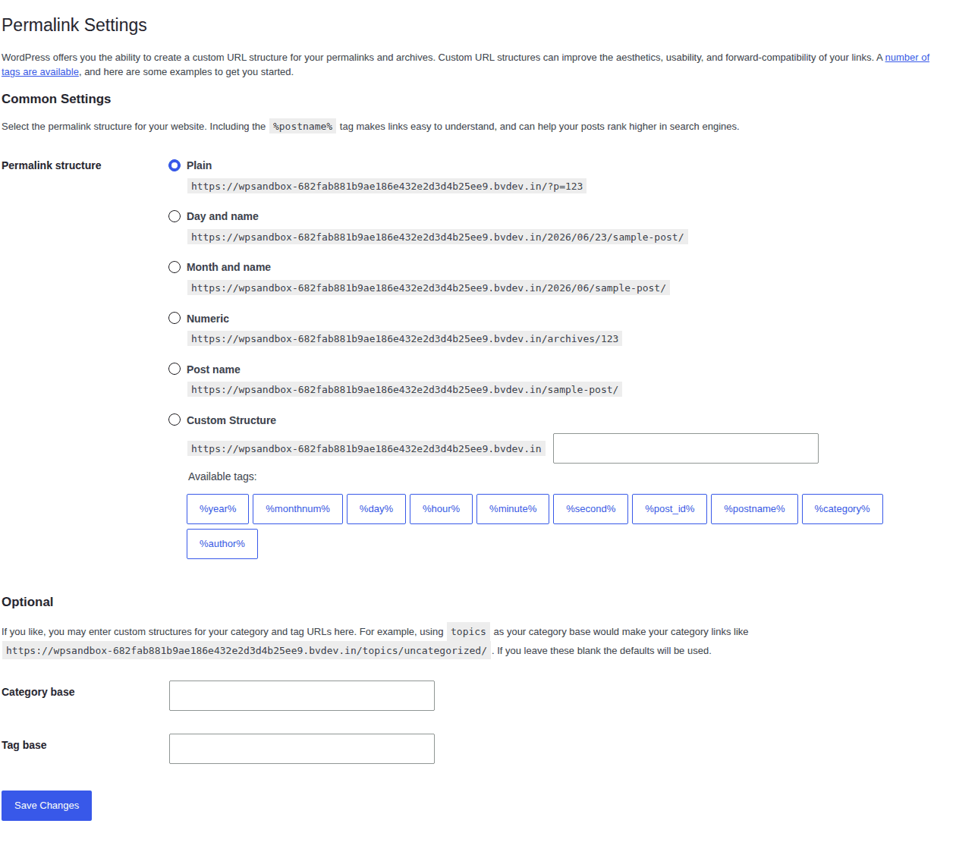Click the topics/uncategorized example URL
956x855 pixels.
[x=247, y=651]
